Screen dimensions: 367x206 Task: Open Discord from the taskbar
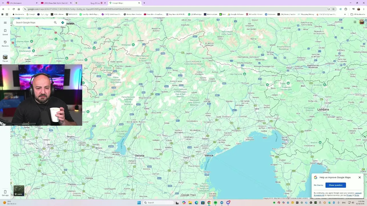click(x=228, y=203)
